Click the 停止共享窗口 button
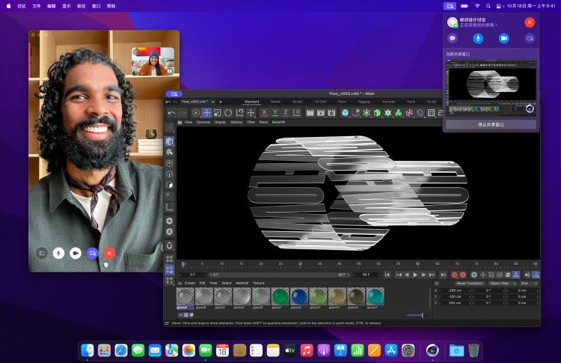Viewport: 561px width, 363px height. click(x=491, y=124)
